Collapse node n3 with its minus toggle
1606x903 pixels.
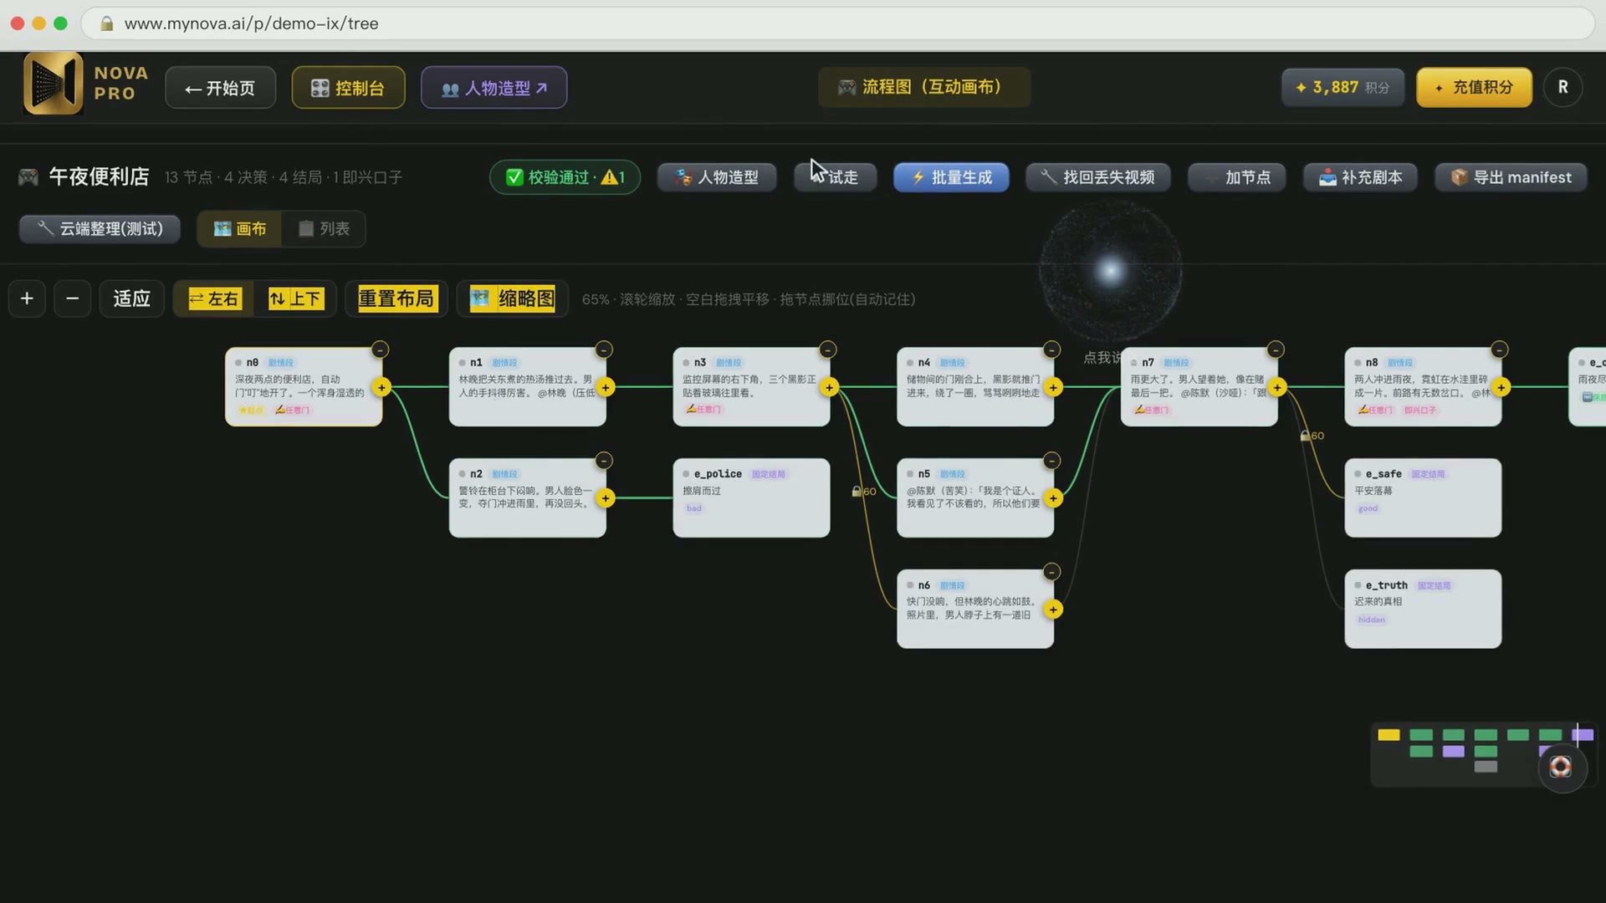(827, 349)
